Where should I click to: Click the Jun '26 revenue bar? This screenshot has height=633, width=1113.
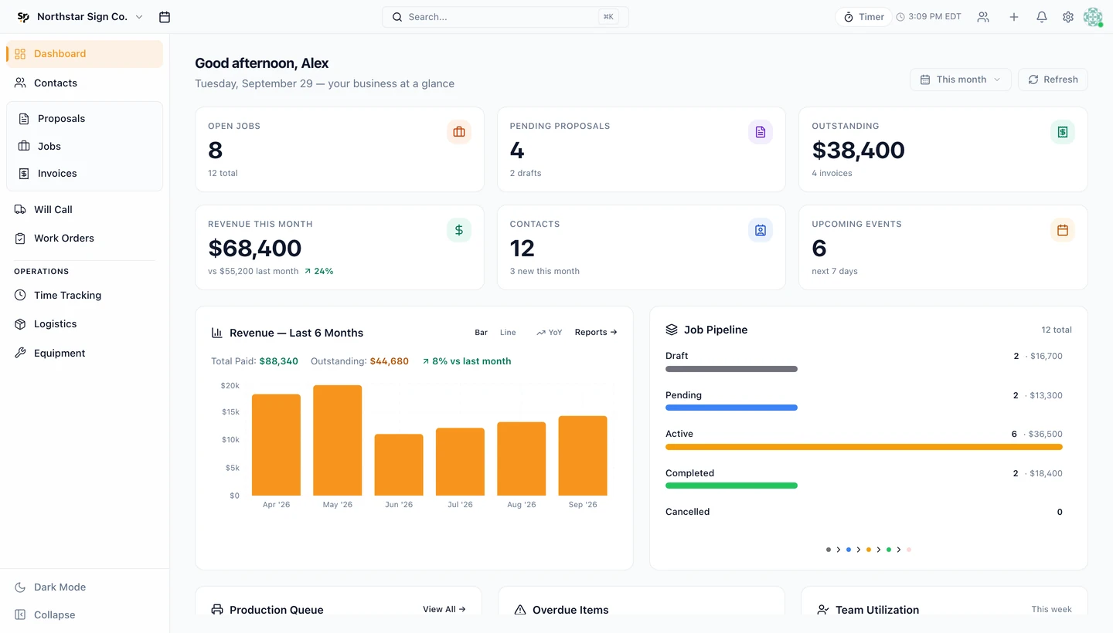399,465
